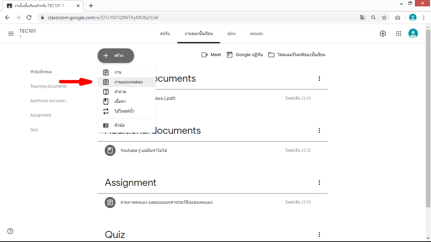
Task: Switch to the คะแนน (Grades) tab
Action: coord(256,34)
